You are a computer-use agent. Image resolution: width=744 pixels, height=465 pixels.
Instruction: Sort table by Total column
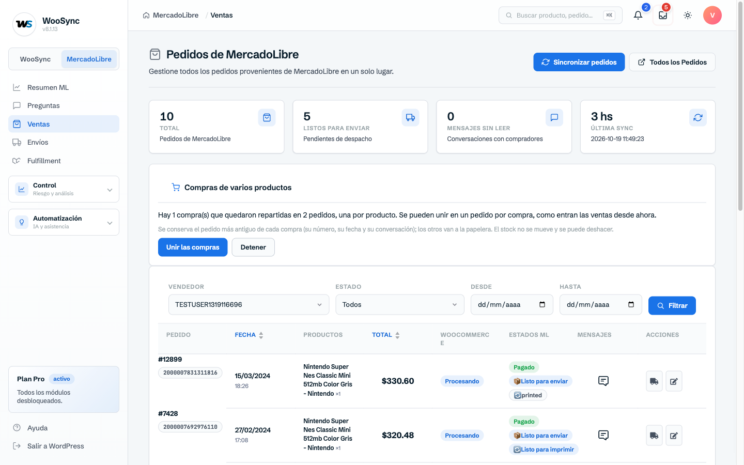tap(386, 335)
